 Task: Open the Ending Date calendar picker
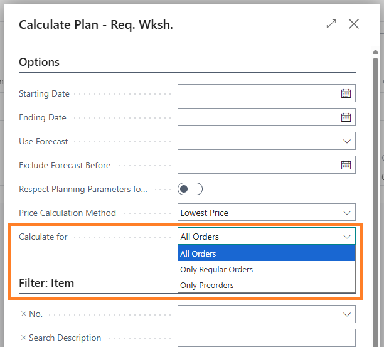[x=346, y=117]
